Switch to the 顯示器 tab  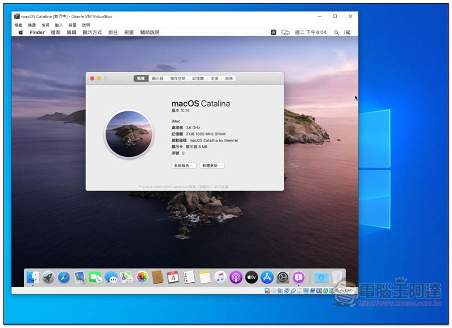[158, 78]
